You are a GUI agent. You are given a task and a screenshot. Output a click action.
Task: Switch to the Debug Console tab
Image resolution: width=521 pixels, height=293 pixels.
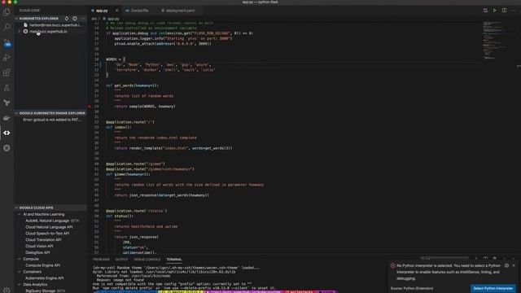coord(147,260)
